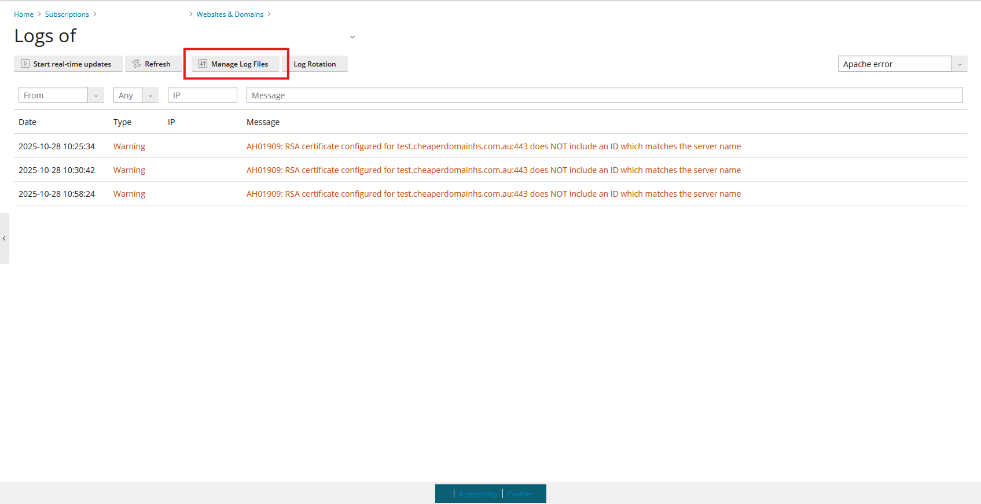Screen dimensions: 981x504
Task: Click the Manage Log Files button
Action: click(x=236, y=64)
